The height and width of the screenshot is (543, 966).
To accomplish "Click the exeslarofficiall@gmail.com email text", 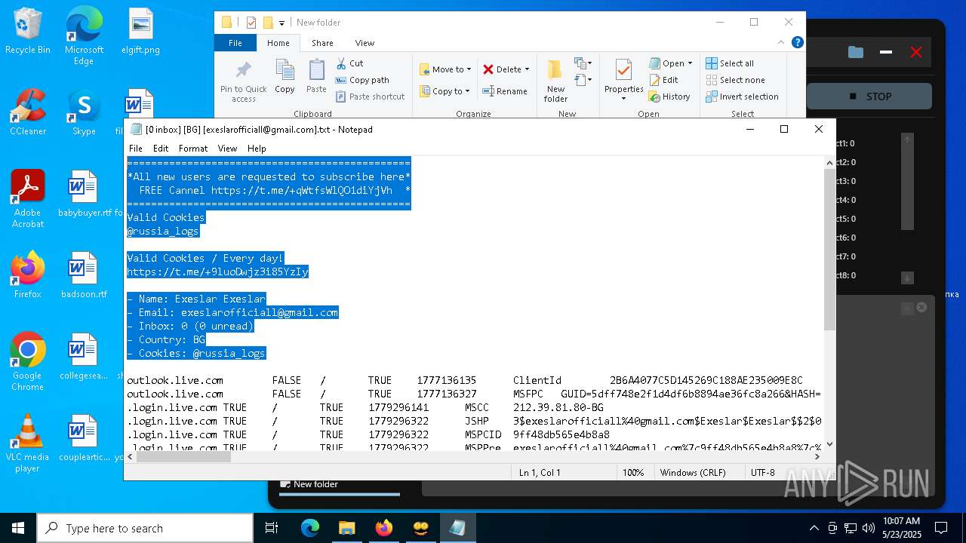I will [260, 313].
